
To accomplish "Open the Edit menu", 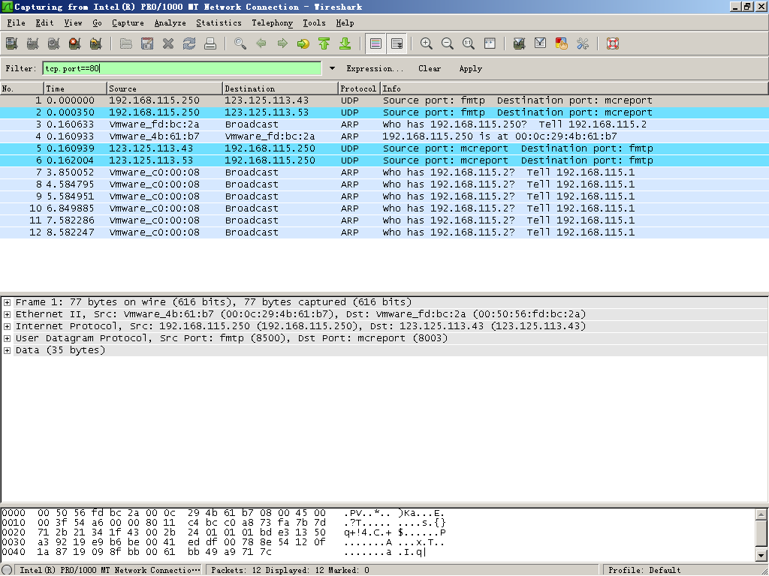I will pyautogui.click(x=44, y=23).
